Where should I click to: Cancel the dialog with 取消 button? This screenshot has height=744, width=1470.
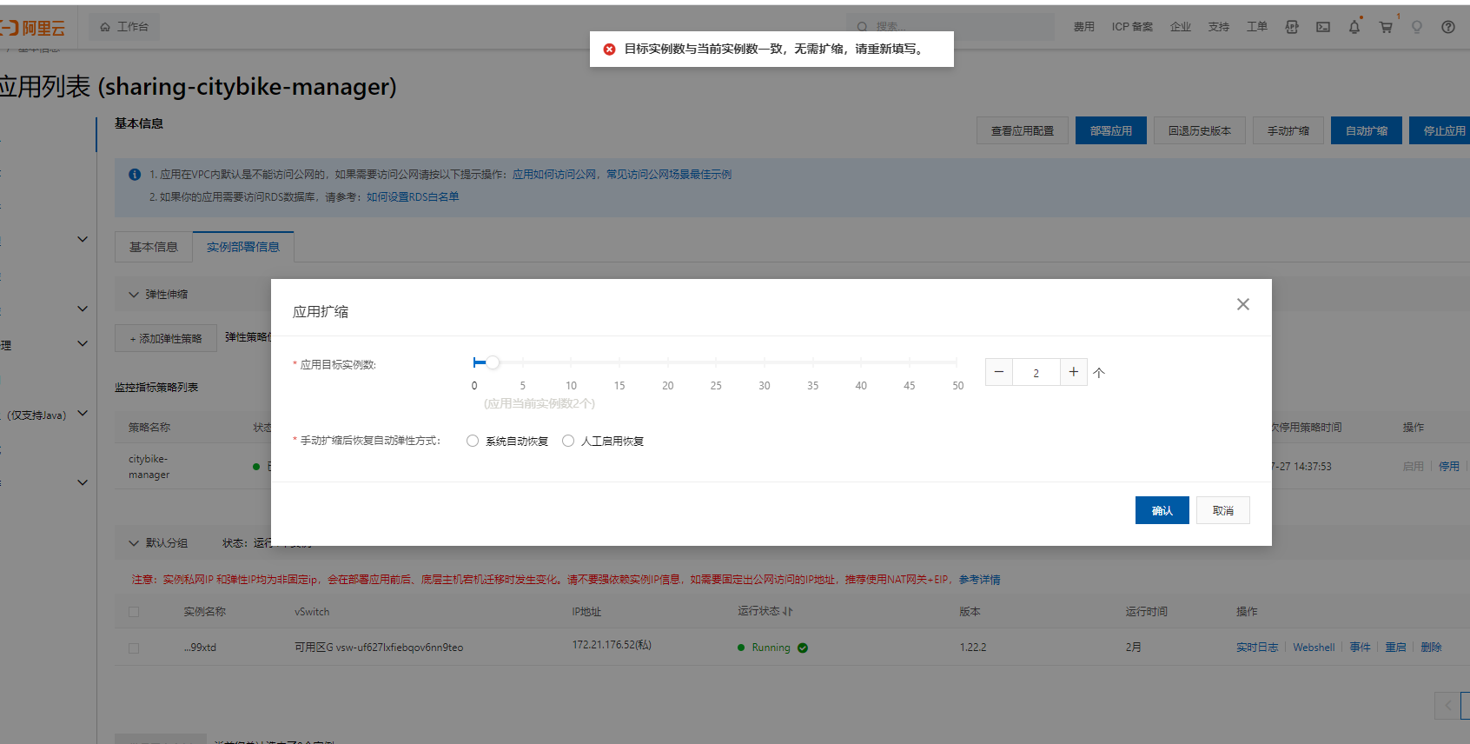(1223, 510)
